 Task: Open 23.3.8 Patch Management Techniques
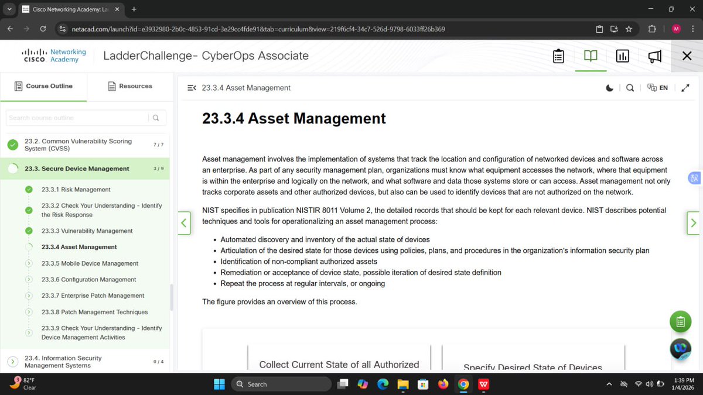tap(94, 312)
